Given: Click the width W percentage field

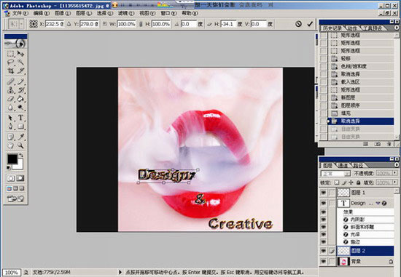Looking at the screenshot, I should point(126,24).
